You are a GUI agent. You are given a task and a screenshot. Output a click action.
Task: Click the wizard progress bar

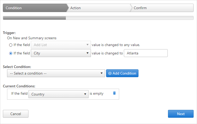point(98,18)
